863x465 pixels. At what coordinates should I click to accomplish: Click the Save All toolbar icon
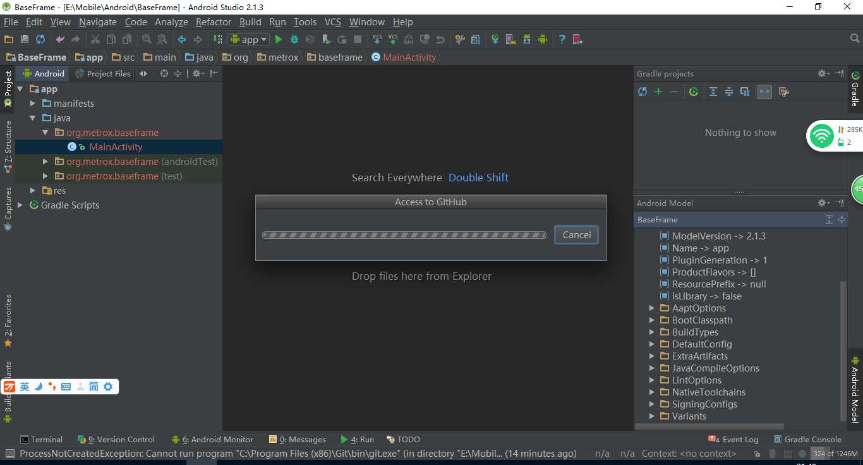pyautogui.click(x=25, y=39)
